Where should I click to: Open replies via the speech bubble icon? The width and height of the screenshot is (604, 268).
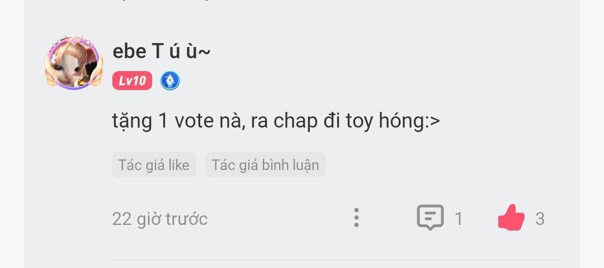[x=430, y=218]
